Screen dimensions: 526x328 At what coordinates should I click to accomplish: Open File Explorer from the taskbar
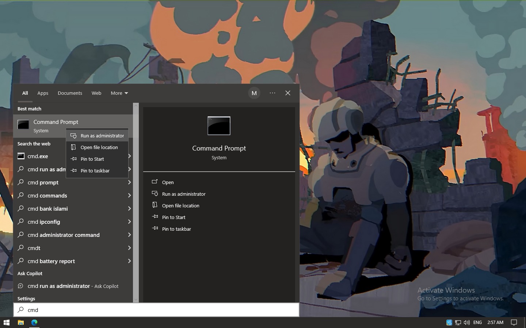(21, 323)
